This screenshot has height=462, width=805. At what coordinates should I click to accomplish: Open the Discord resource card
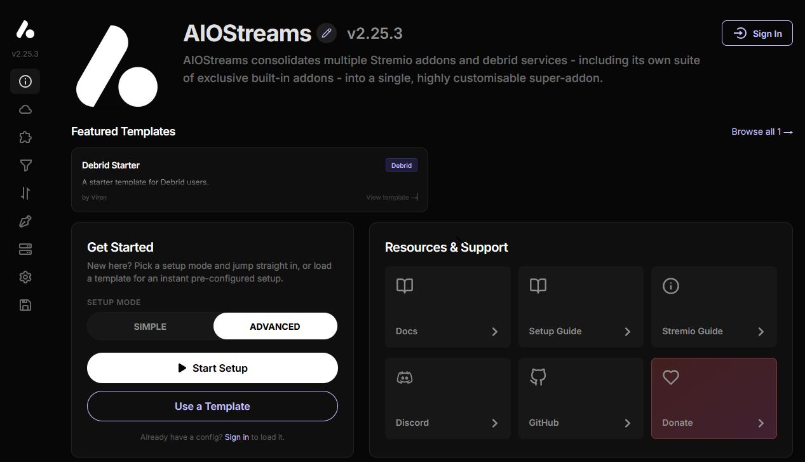447,398
